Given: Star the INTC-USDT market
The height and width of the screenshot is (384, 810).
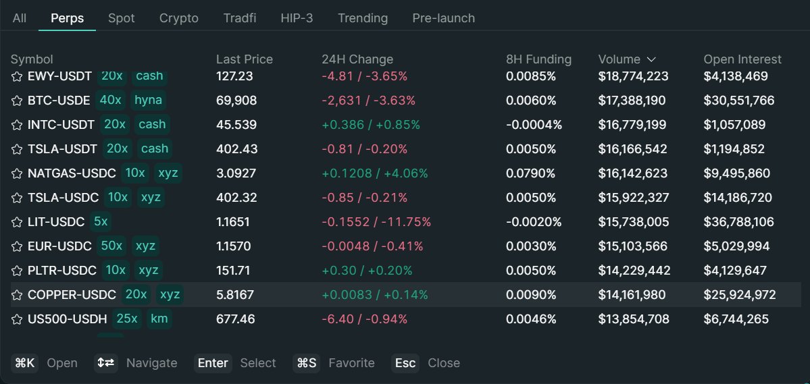Looking at the screenshot, I should (18, 125).
